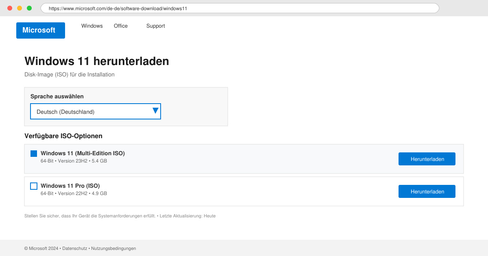Download the Windows 11 Multi-Edition ISO
The width and height of the screenshot is (488, 256).
[x=427, y=159]
